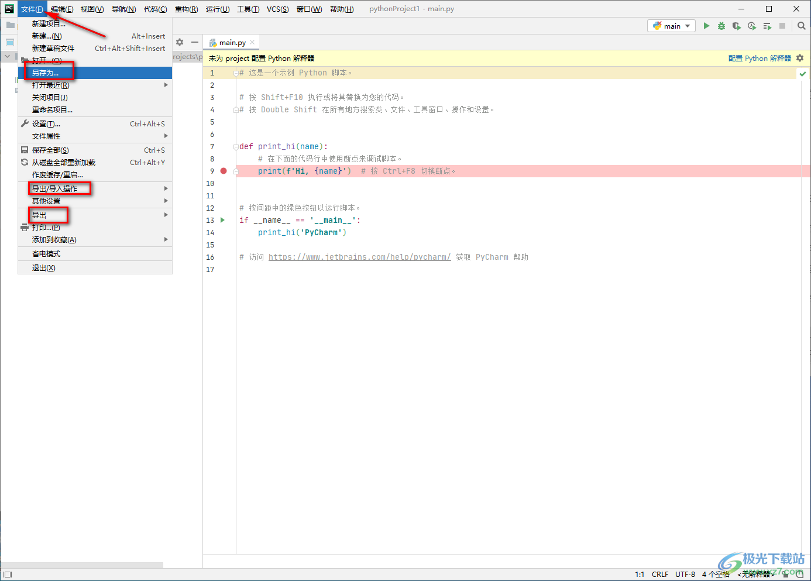The height and width of the screenshot is (581, 811).
Task: Choose 新建...(N) menu entry
Action: coord(95,36)
